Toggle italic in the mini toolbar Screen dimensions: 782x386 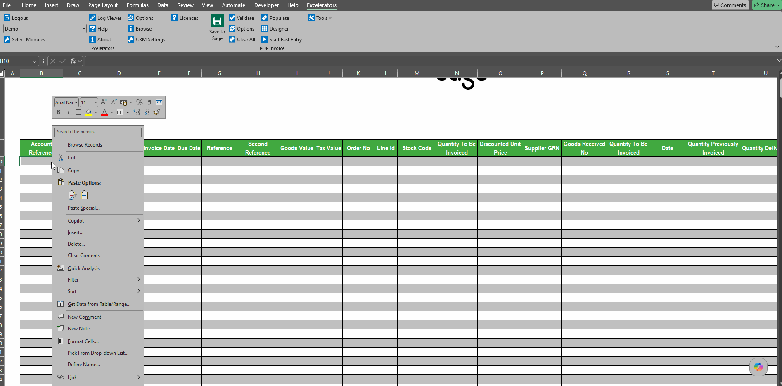click(x=68, y=112)
